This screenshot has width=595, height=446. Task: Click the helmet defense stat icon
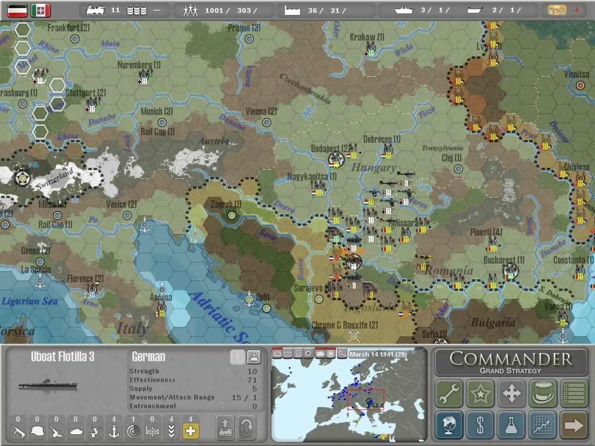tap(37, 431)
